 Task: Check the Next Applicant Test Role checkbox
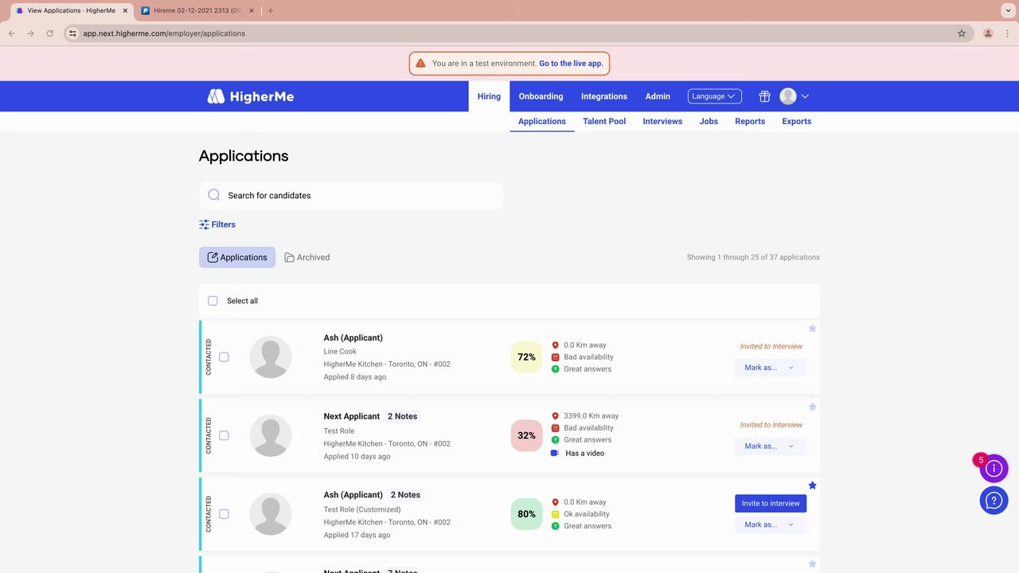(x=224, y=435)
